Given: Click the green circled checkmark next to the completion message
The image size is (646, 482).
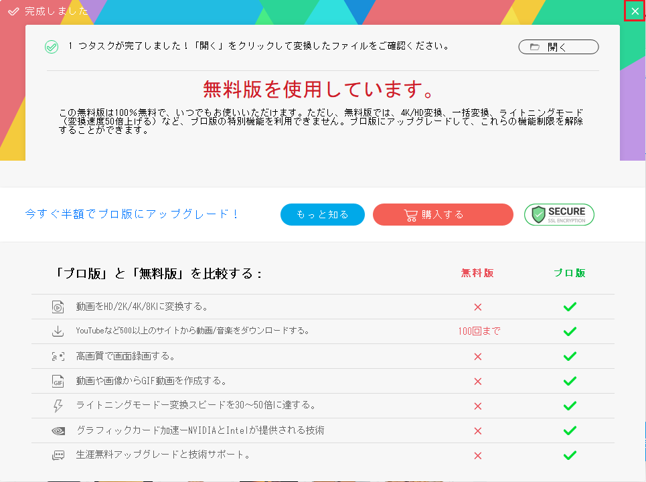Looking at the screenshot, I should pos(52,47).
